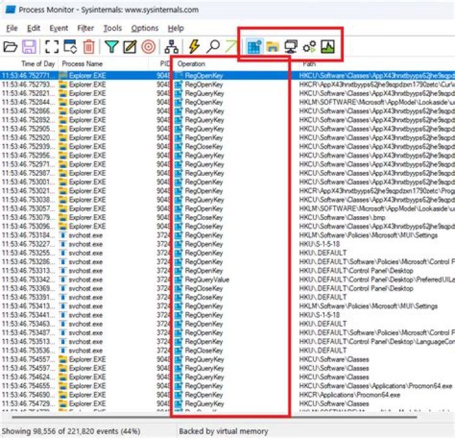Viewport: 455px width, 438px height.
Task: Select the highlighted event at 11:53:46.752771
Action: (227, 75)
